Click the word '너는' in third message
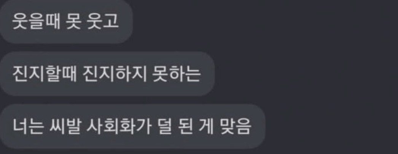The image size is (398, 154). pyautogui.click(x=28, y=126)
